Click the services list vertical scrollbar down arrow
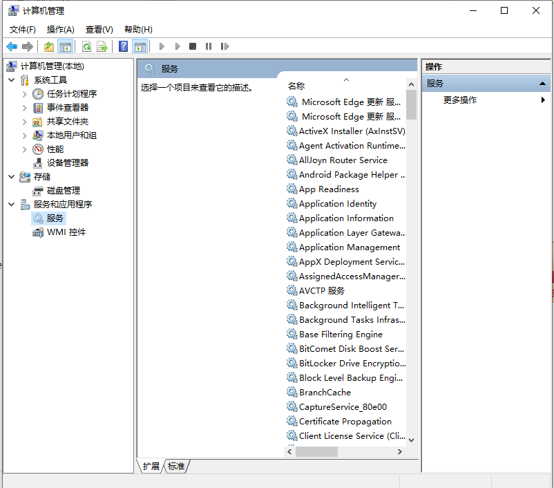Image resolution: width=554 pixels, height=488 pixels. pos(411,439)
